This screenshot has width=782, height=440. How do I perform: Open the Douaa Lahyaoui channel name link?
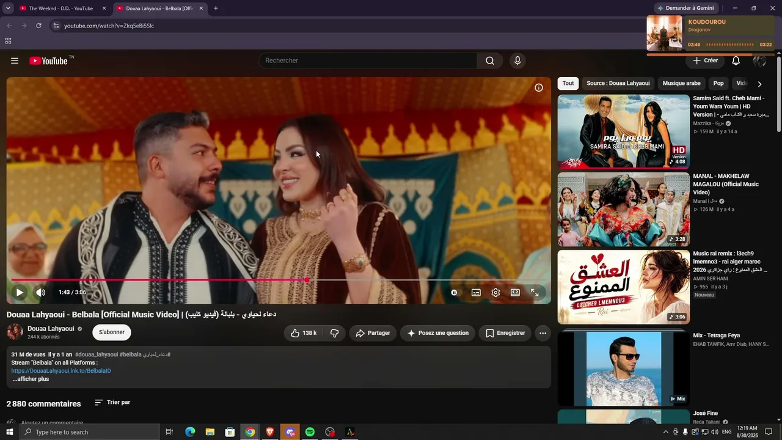[51, 328]
